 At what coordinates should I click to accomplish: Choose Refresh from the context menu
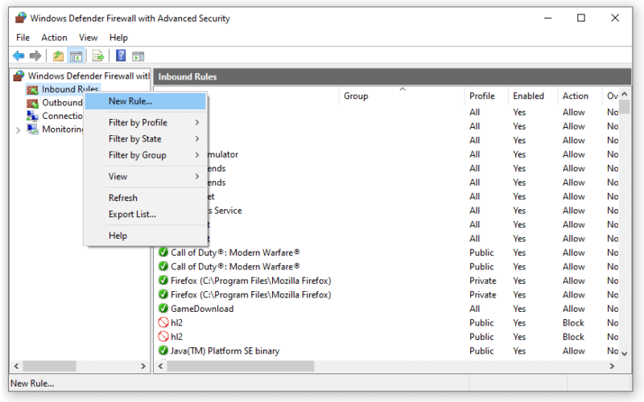click(146, 198)
